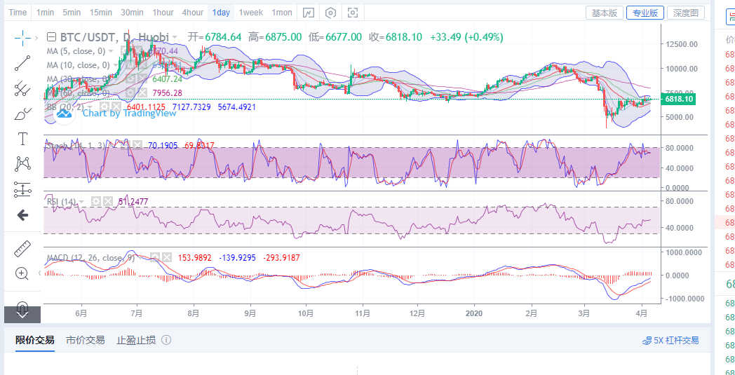Open settings gear for RSI (14)

(x=95, y=202)
